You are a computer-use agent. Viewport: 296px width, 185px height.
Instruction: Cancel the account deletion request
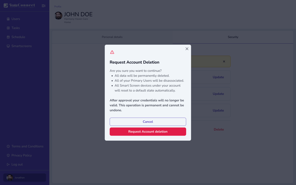pyautogui.click(x=148, y=122)
